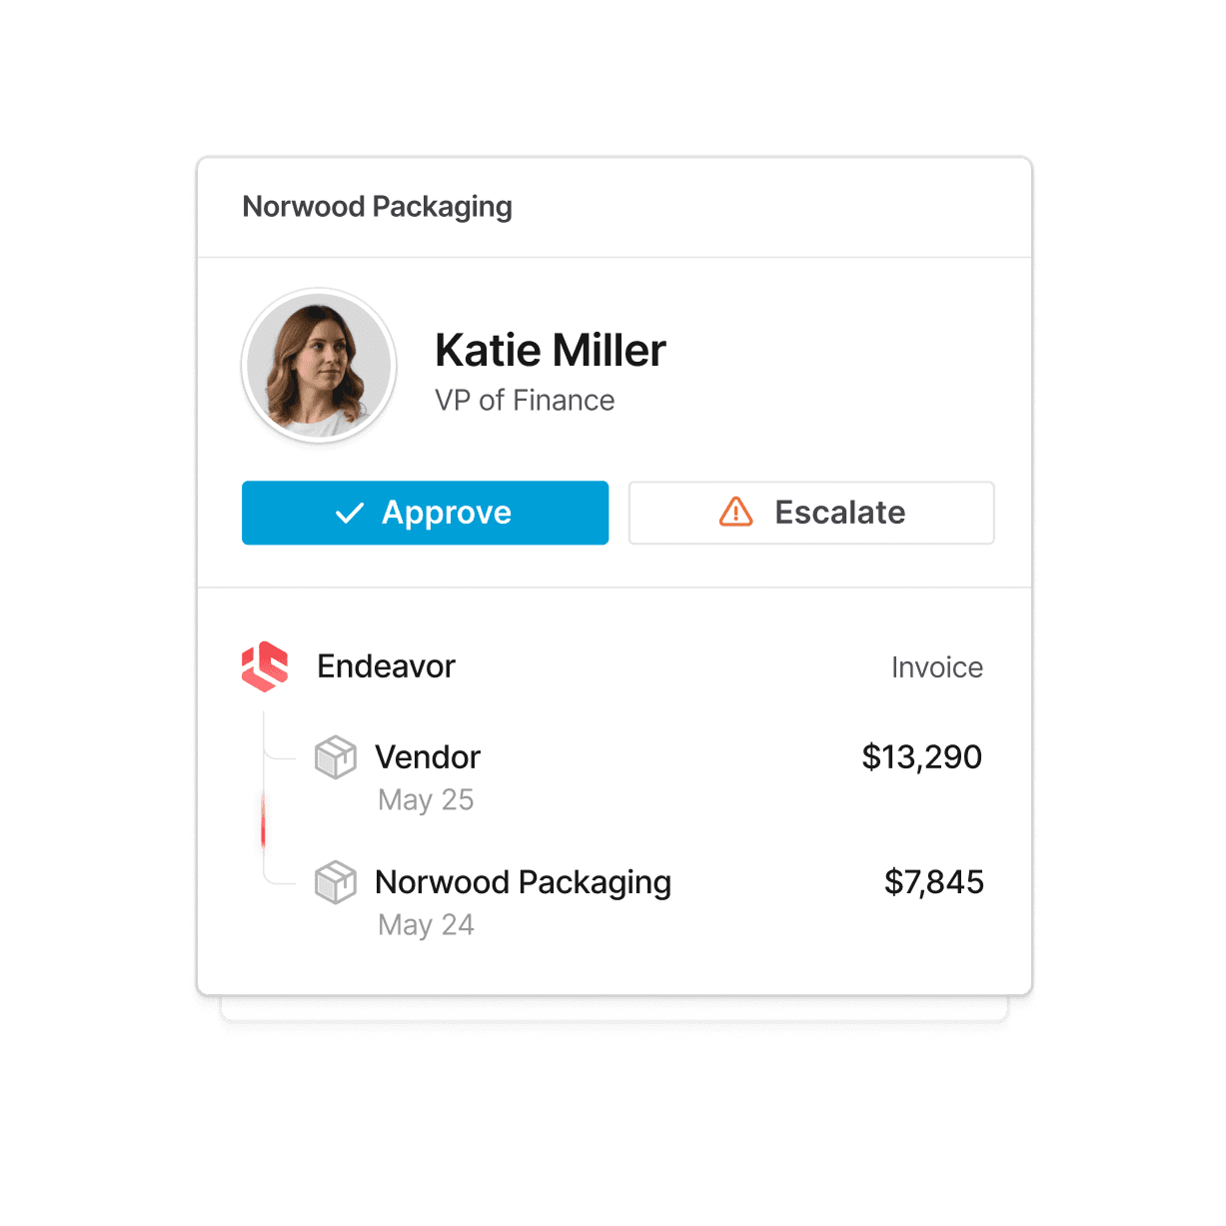The width and height of the screenshot is (1226, 1226).
Task: Click the Katie Miller name
Action: pos(551,350)
